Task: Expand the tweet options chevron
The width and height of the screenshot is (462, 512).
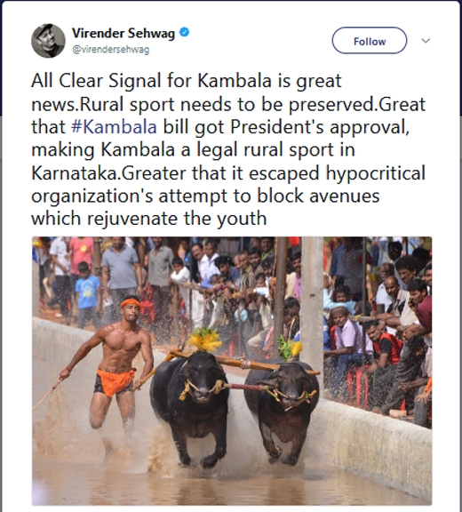Action: pos(426,41)
